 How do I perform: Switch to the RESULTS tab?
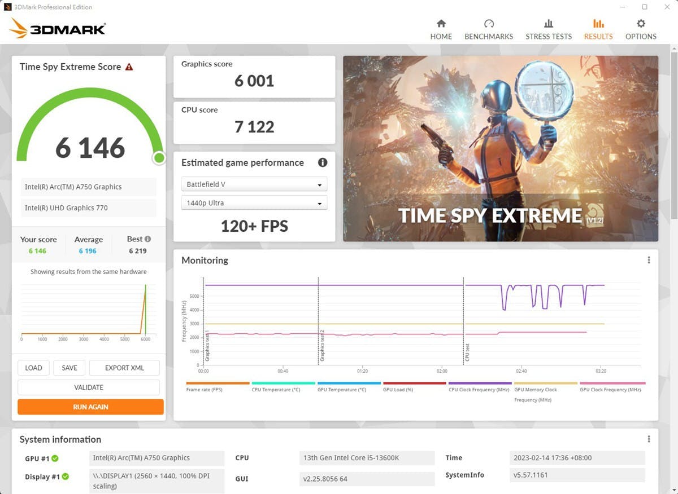point(598,29)
